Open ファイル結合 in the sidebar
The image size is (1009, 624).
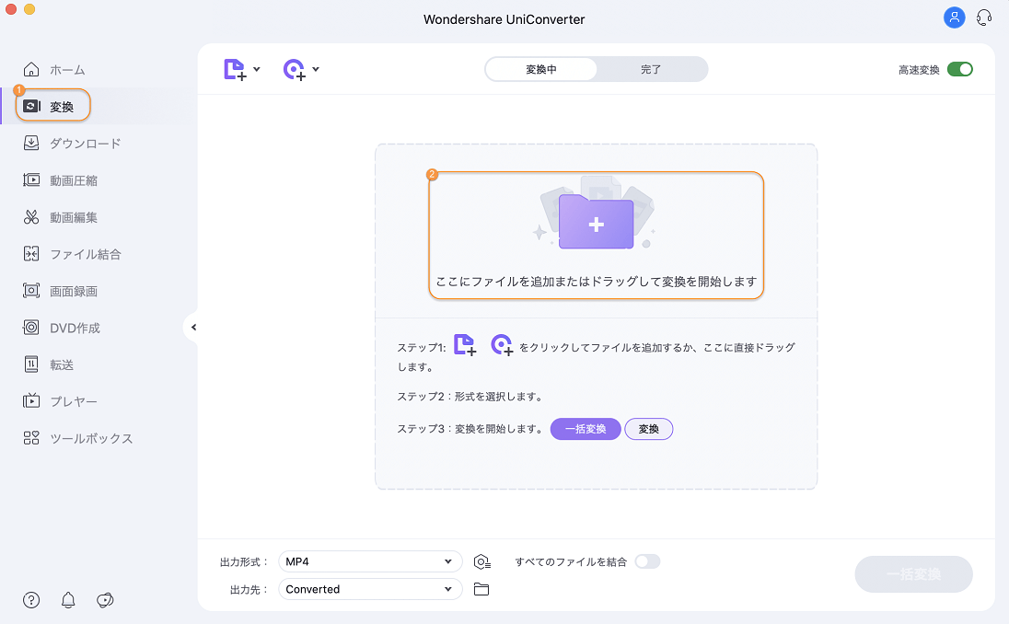pos(85,254)
